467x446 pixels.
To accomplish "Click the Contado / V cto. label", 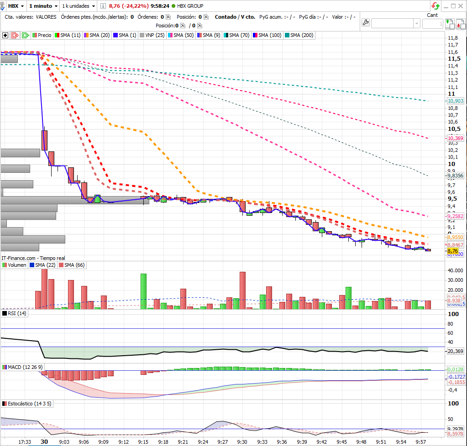I will click(x=235, y=17).
